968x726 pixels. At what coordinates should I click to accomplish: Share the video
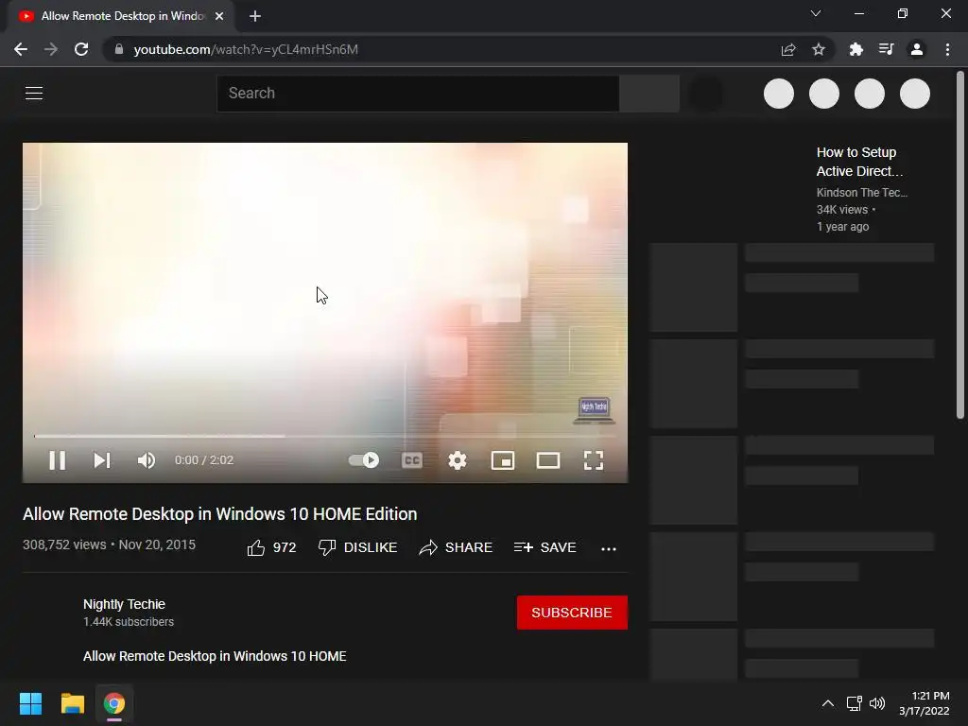coord(456,547)
